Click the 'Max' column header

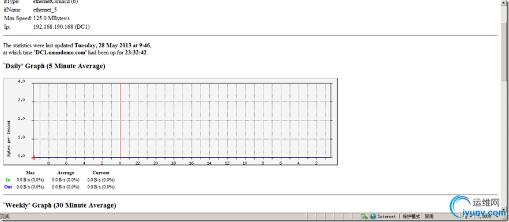pos(30,172)
